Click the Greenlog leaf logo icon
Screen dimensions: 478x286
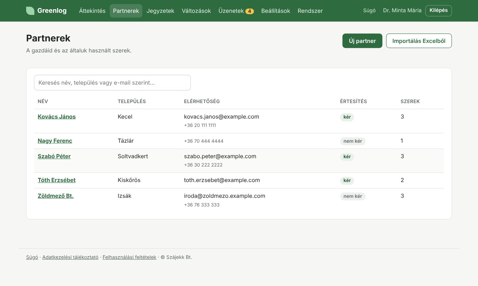[30, 11]
